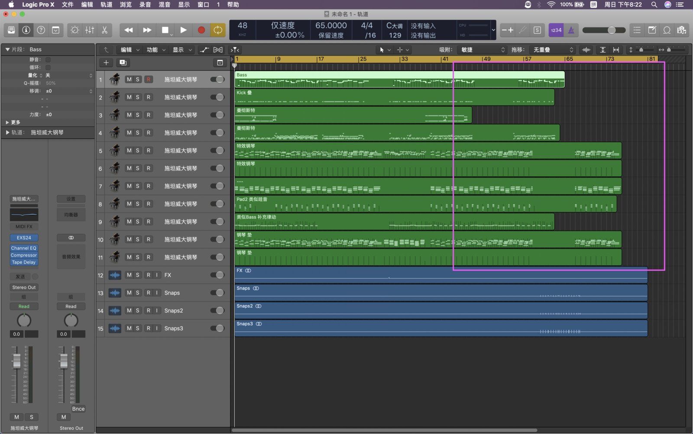The height and width of the screenshot is (434, 693).
Task: Open the 编辑 (Edit) menu bar item
Action: [x=87, y=4]
